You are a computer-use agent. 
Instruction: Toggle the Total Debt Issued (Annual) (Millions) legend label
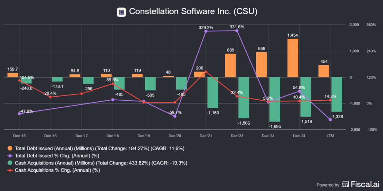tap(99, 148)
